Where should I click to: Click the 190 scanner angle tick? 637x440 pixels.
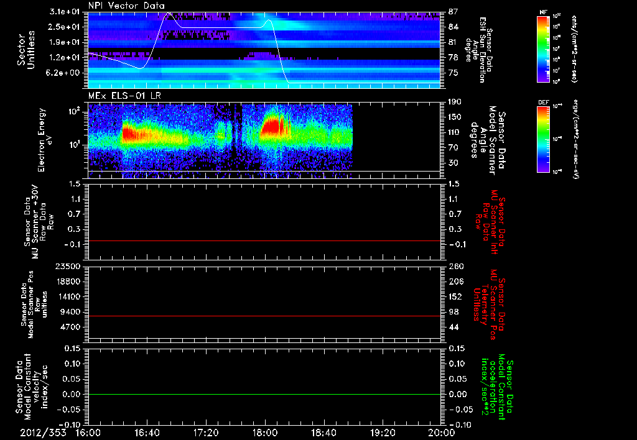[x=455, y=102]
